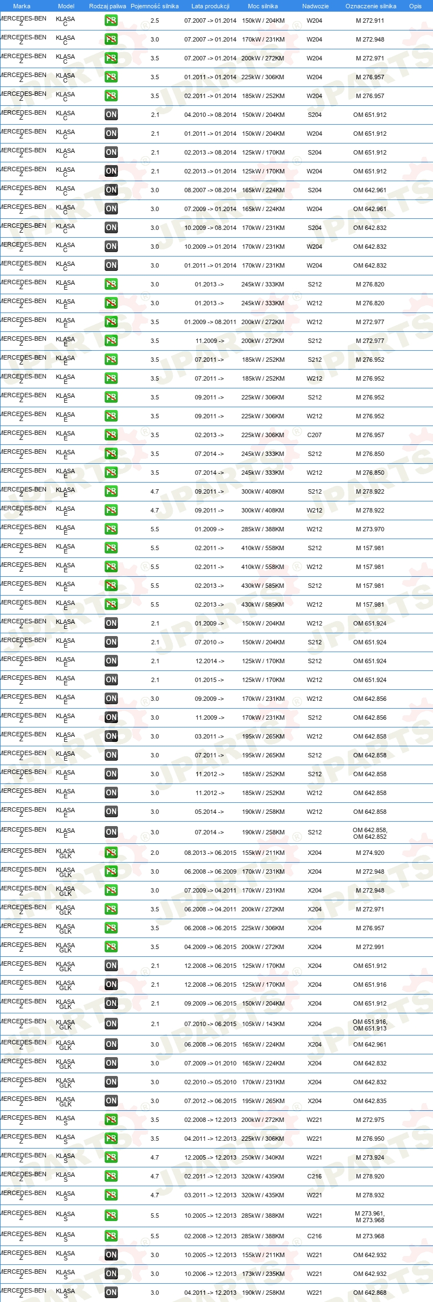Screen dimensions: 433x1302
Task: Click the ON diesel icon in the 01.2015 row
Action: (x=111, y=680)
